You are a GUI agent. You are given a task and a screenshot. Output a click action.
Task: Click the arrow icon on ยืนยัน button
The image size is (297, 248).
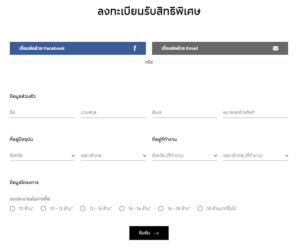point(156,233)
